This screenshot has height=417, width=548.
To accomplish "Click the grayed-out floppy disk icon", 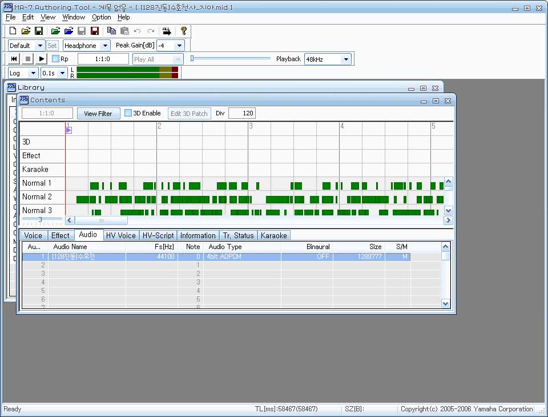I will tap(82, 31).
